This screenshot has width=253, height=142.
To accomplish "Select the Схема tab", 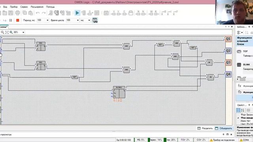I will click(x=4, y=27).
